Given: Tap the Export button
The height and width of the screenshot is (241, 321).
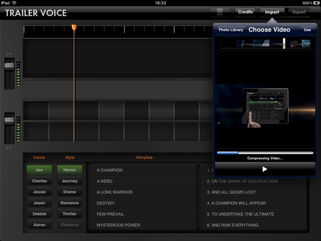Looking at the screenshot, I should (299, 12).
